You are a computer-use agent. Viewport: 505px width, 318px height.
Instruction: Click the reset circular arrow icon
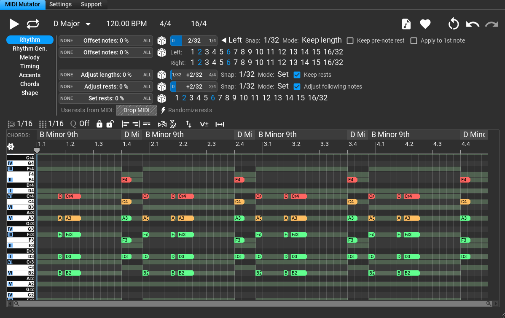coord(454,24)
